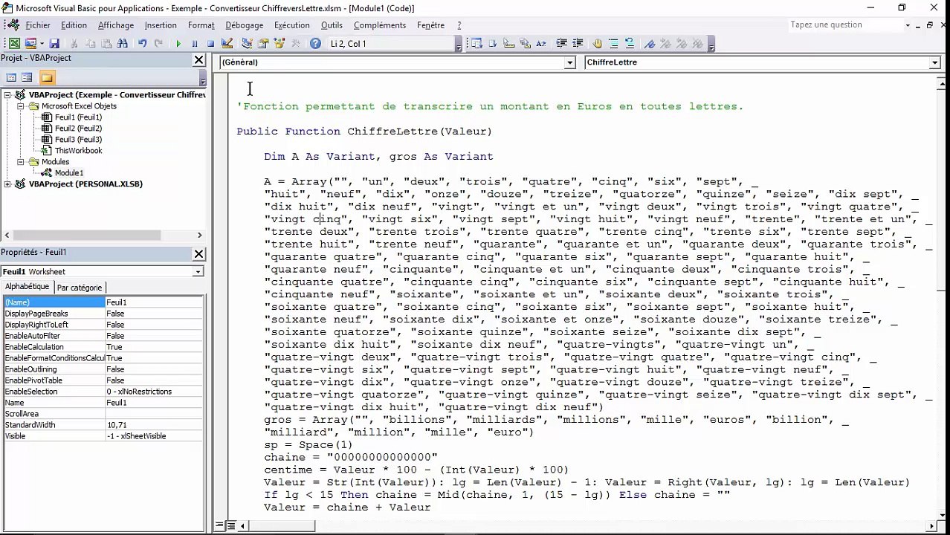Image resolution: width=950 pixels, height=535 pixels.
Task: Click the Parameter Info icon
Action: click(x=526, y=44)
